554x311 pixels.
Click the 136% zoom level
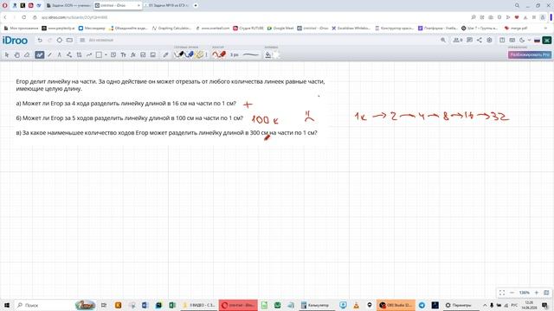tap(525, 293)
